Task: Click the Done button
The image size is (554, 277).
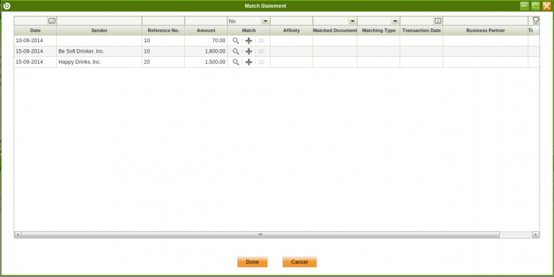Action: coord(252,262)
